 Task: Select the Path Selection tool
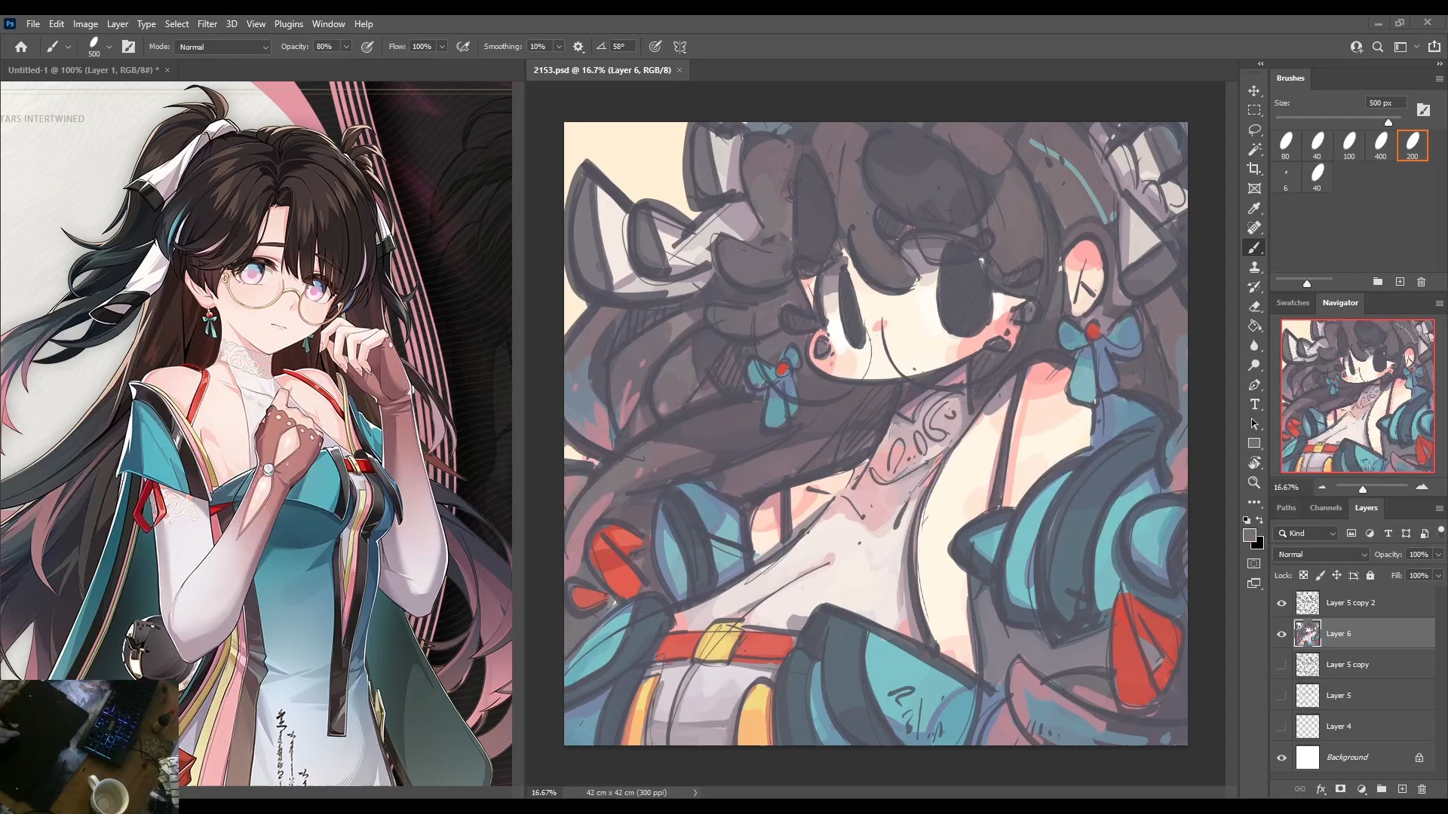tap(1254, 424)
